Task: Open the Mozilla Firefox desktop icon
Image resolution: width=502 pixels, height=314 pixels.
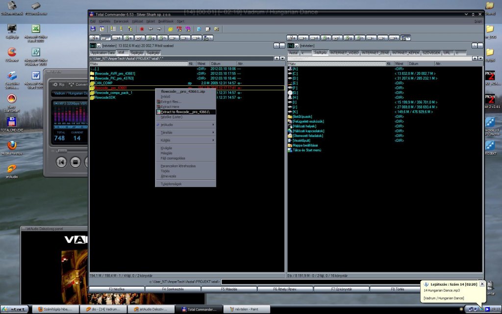Action: [12, 148]
